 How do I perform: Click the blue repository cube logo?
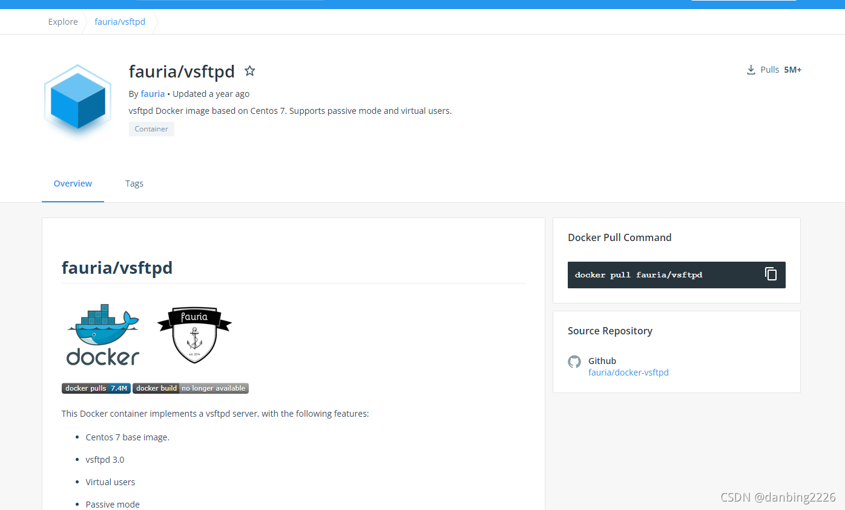[77, 101]
